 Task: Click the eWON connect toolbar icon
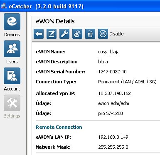pos(77,34)
